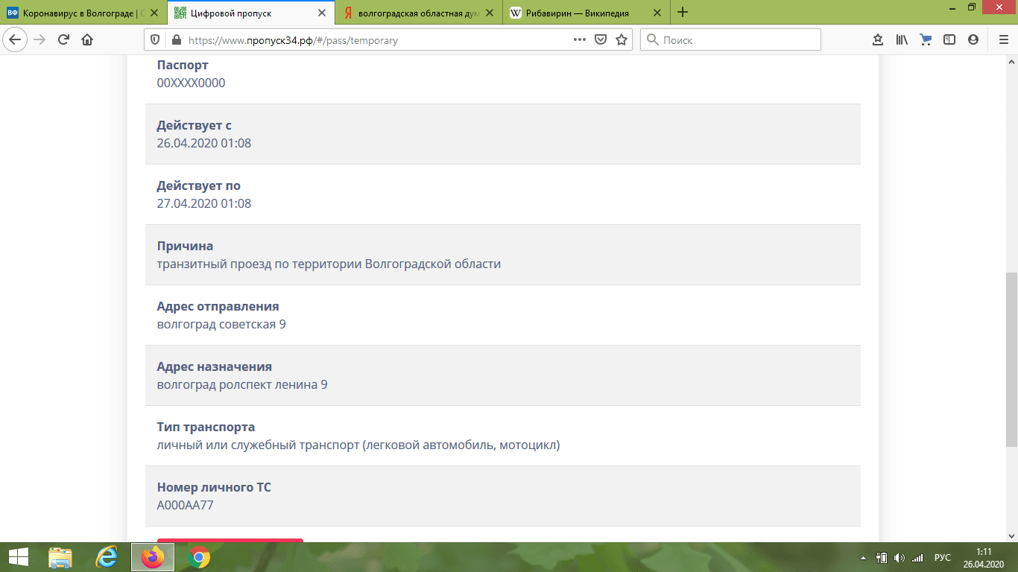1018x572 pixels.
Task: Bookmark this page with the star
Action: [x=622, y=40]
